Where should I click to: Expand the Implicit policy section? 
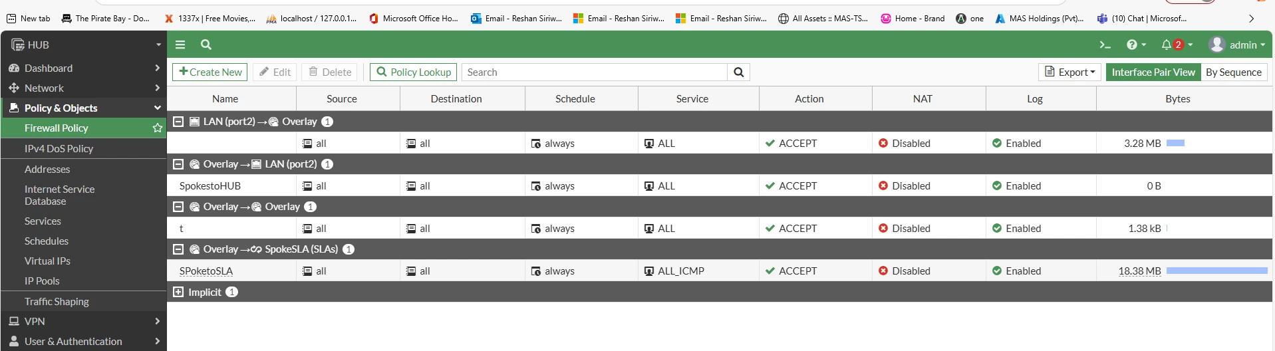click(x=178, y=292)
